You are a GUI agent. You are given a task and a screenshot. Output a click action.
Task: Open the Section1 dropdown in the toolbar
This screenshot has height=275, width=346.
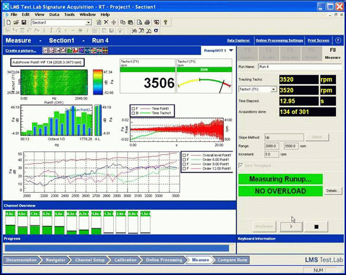pyautogui.click(x=88, y=22)
